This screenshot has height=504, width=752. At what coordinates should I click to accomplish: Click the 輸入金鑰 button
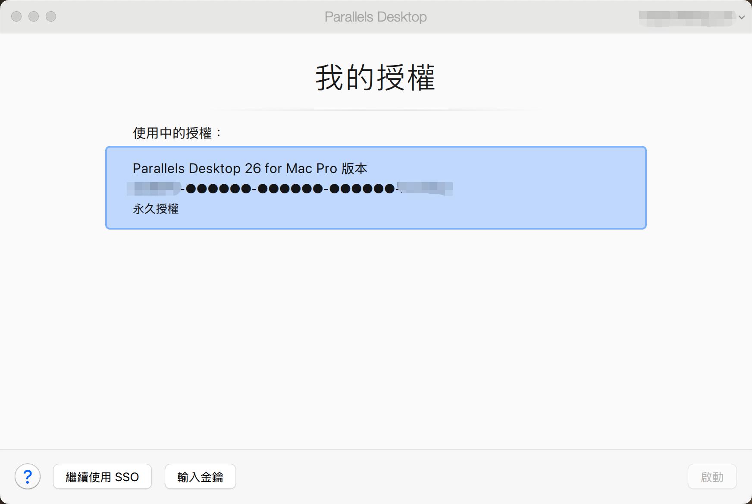coord(200,476)
